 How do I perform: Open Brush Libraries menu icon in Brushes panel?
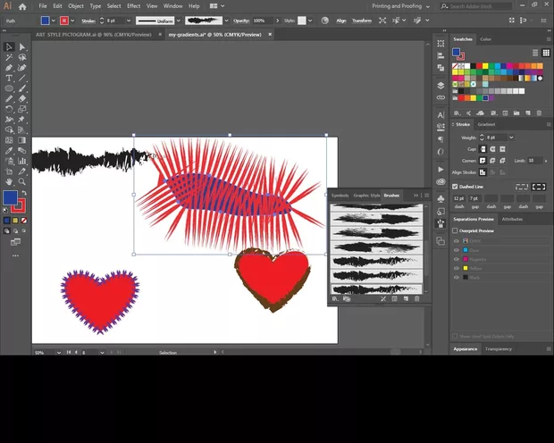pos(335,298)
